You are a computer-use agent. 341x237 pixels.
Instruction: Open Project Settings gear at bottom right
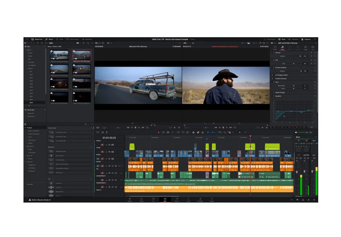(x=314, y=200)
